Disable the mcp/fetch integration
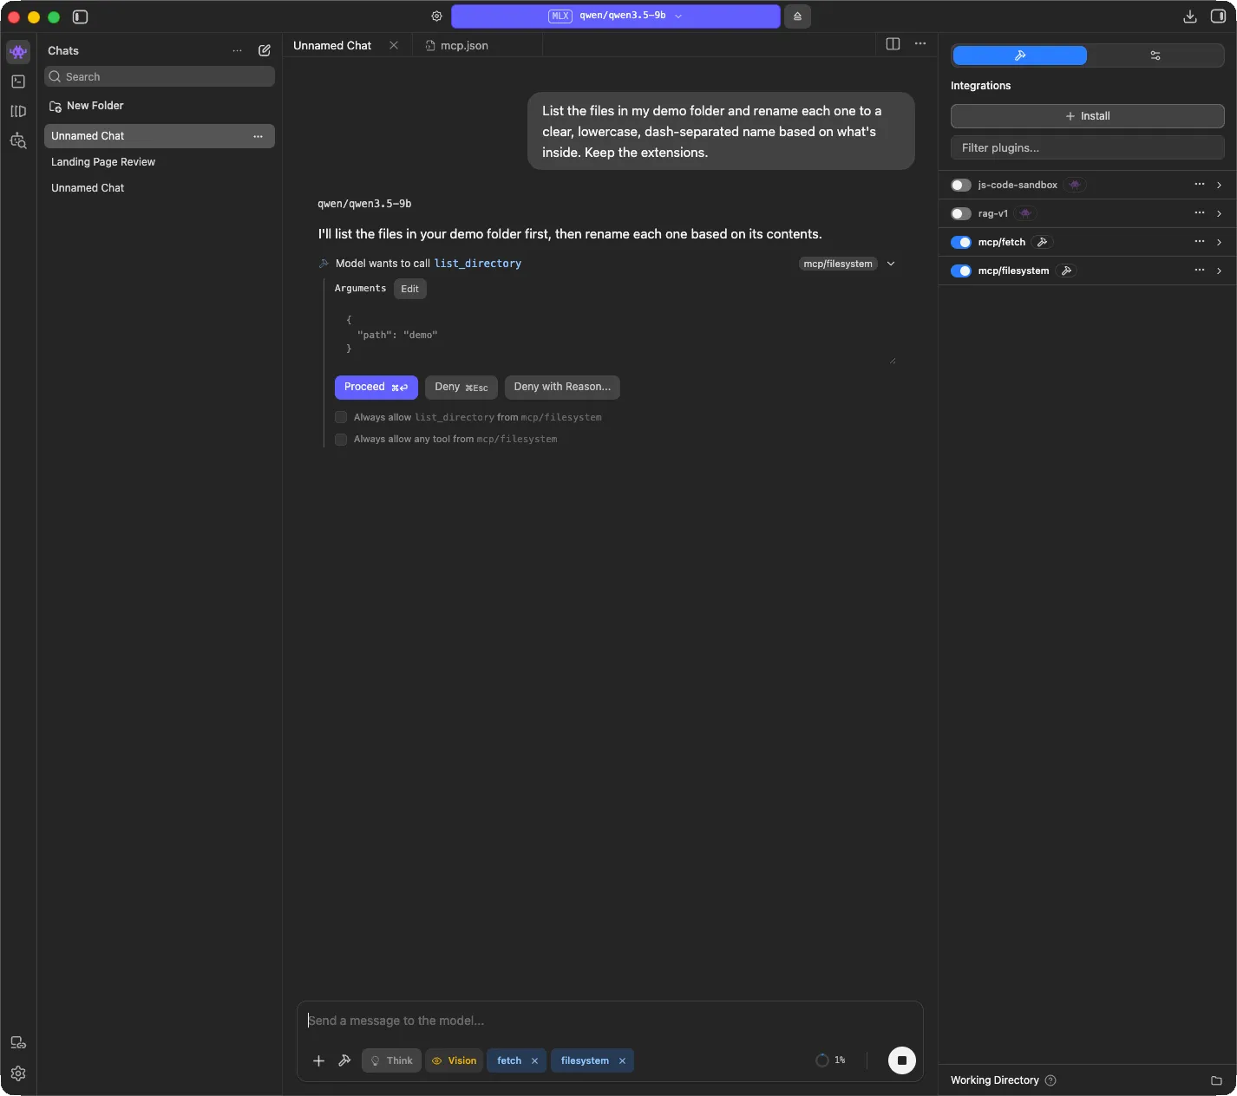Image resolution: width=1237 pixels, height=1096 pixels. pyautogui.click(x=960, y=242)
